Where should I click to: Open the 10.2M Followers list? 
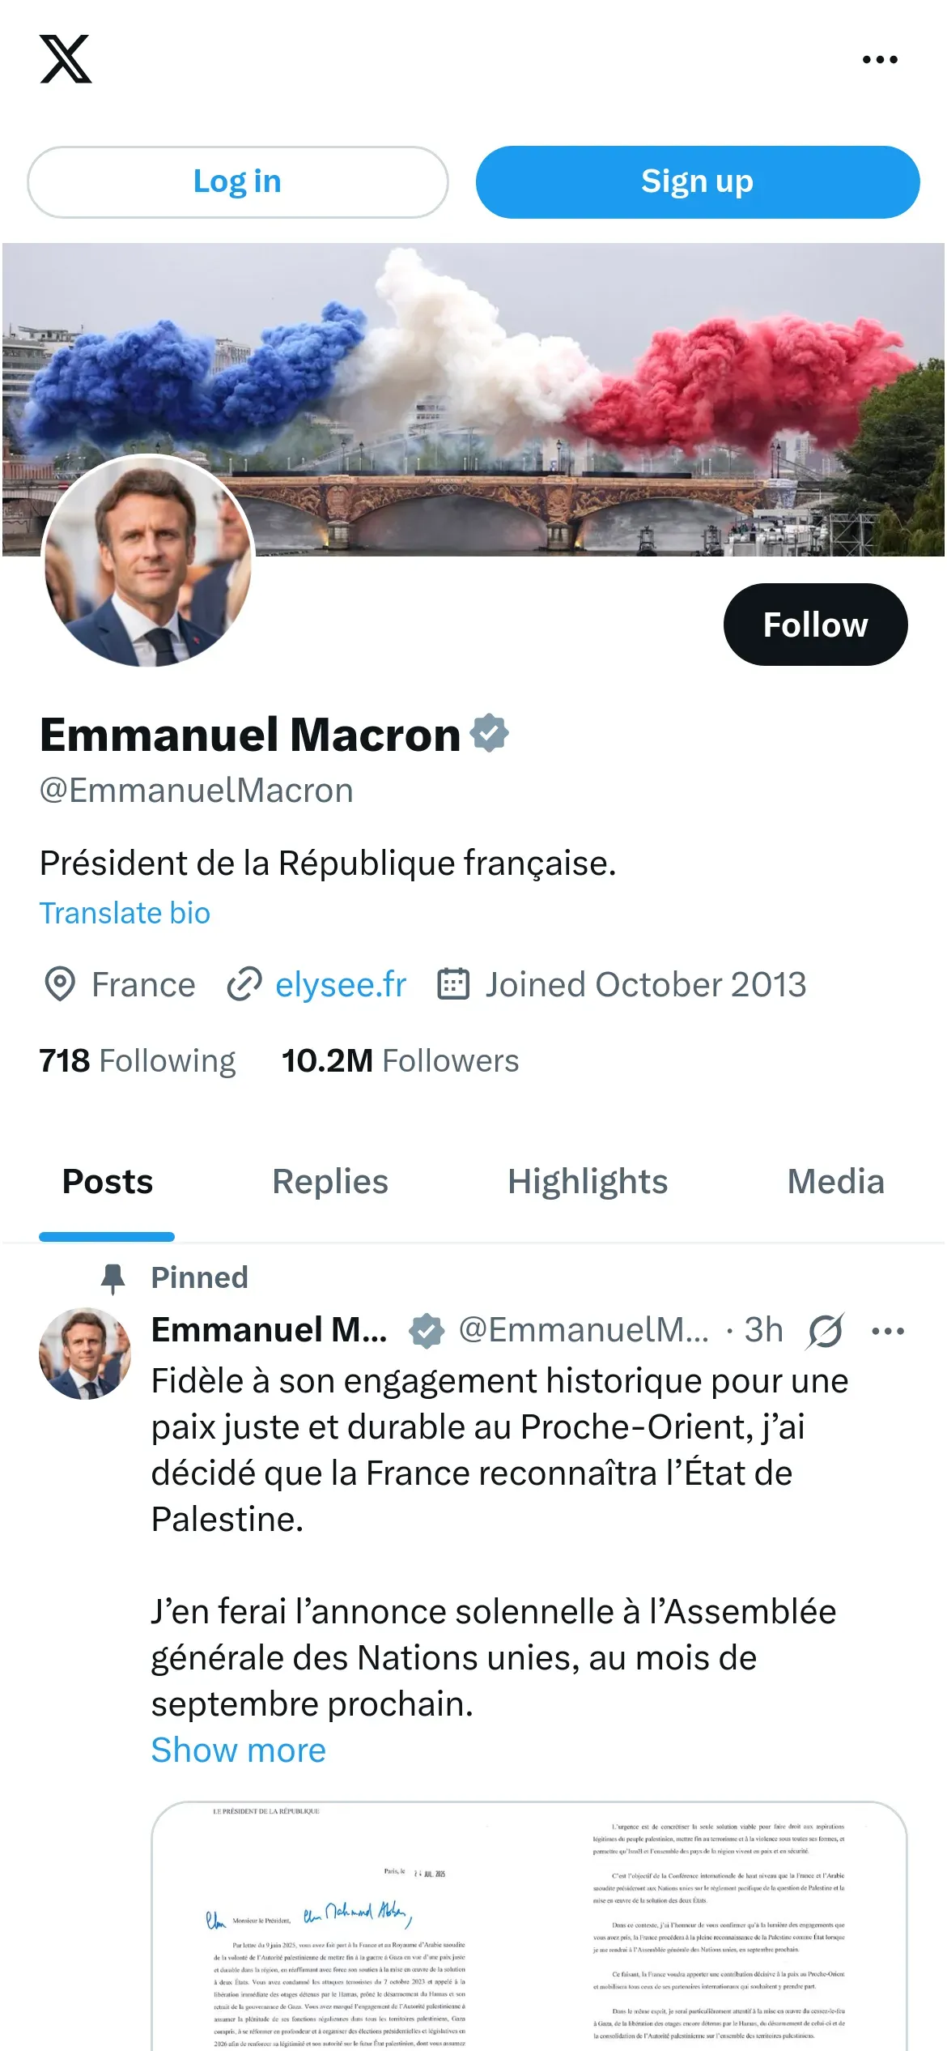click(x=400, y=1060)
